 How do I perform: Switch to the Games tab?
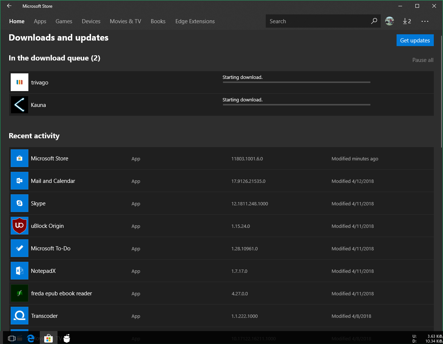(64, 21)
